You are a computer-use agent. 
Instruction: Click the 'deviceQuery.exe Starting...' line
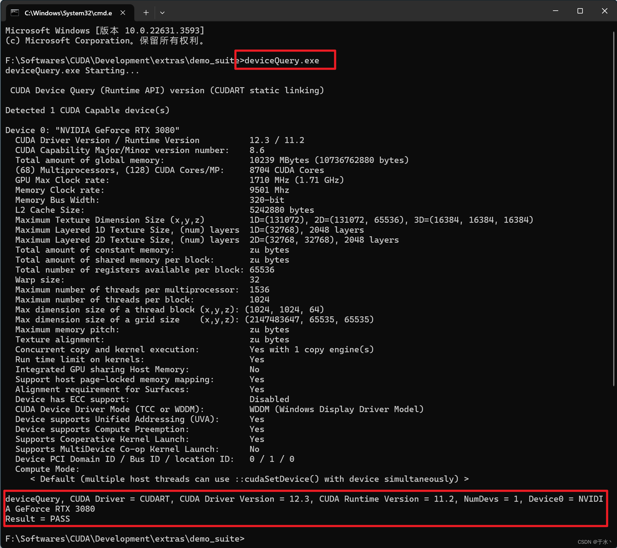(72, 70)
